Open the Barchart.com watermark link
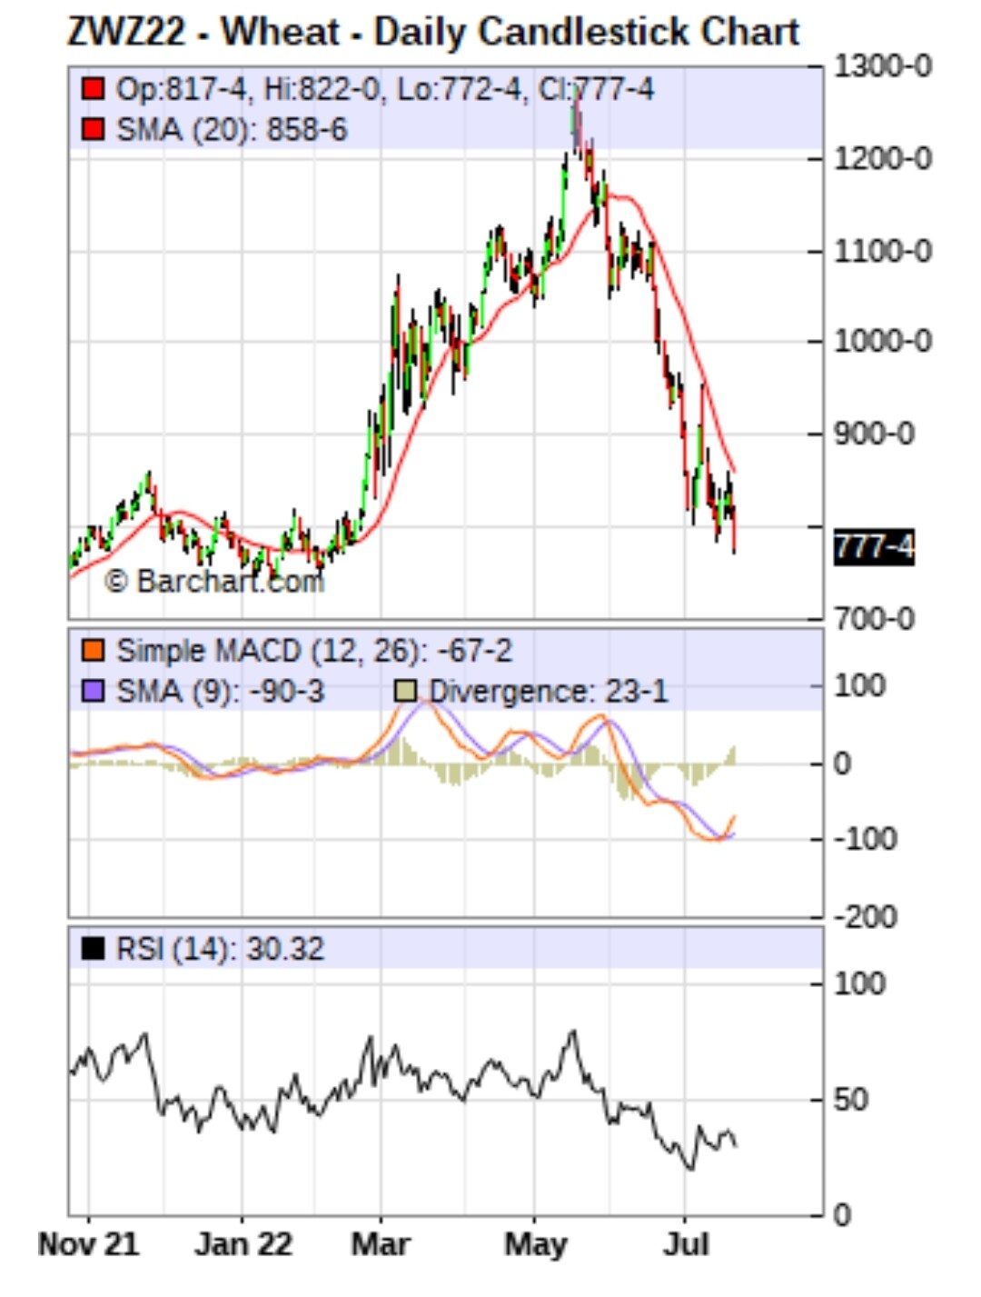The width and height of the screenshot is (981, 1297). coord(214,581)
